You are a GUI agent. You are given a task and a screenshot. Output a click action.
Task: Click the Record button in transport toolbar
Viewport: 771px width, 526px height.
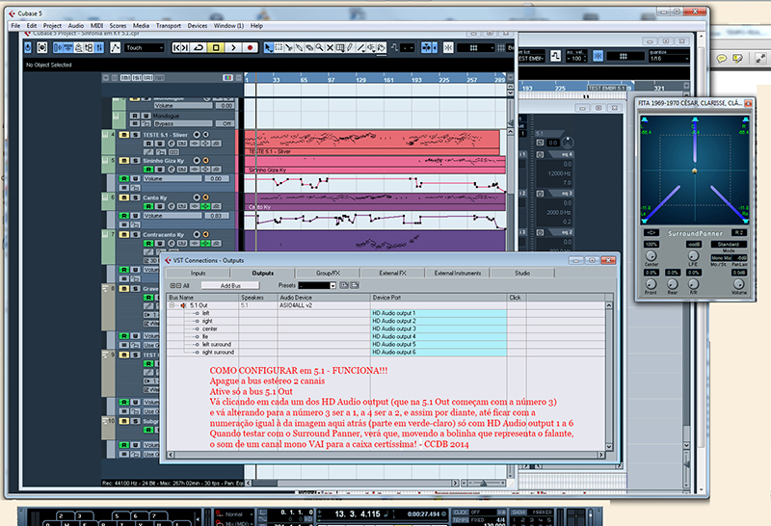pos(251,47)
